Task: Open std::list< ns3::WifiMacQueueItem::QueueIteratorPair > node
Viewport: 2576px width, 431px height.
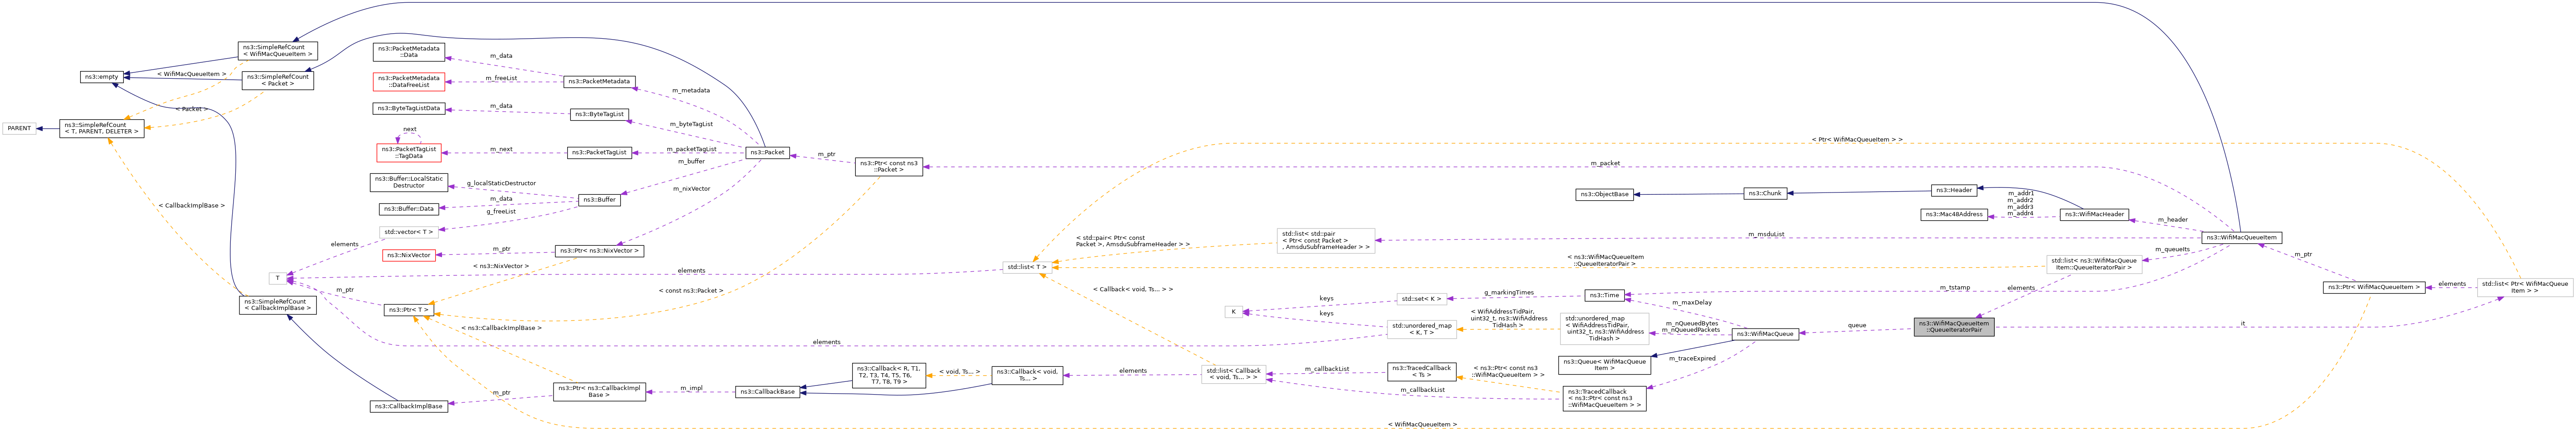Action: 2094,265
